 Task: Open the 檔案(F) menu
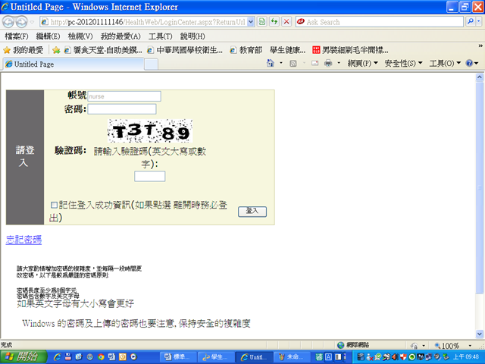[x=17, y=36]
